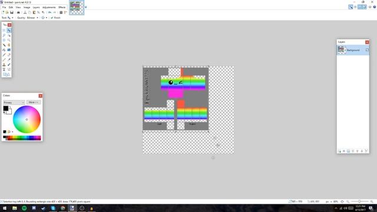Click the Crop to Selection toolbar icon

[x=38, y=12]
